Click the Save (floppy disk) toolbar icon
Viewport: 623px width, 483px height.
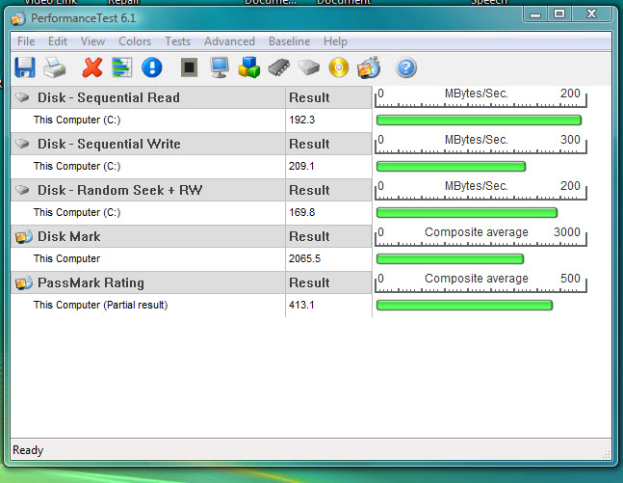click(x=25, y=67)
